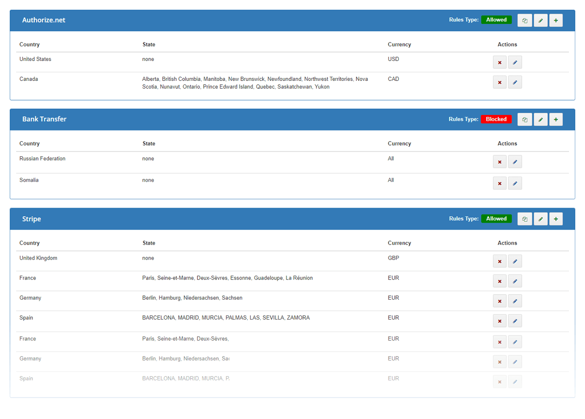This screenshot has width=585, height=419.
Task: Click the United Kingdom country cell
Action: tap(39, 258)
